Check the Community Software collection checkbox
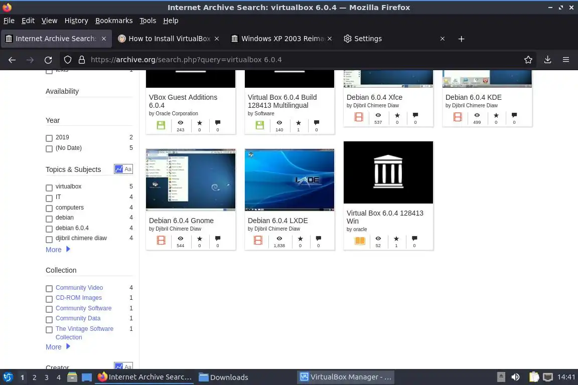This screenshot has height=385, width=578. 49,309
